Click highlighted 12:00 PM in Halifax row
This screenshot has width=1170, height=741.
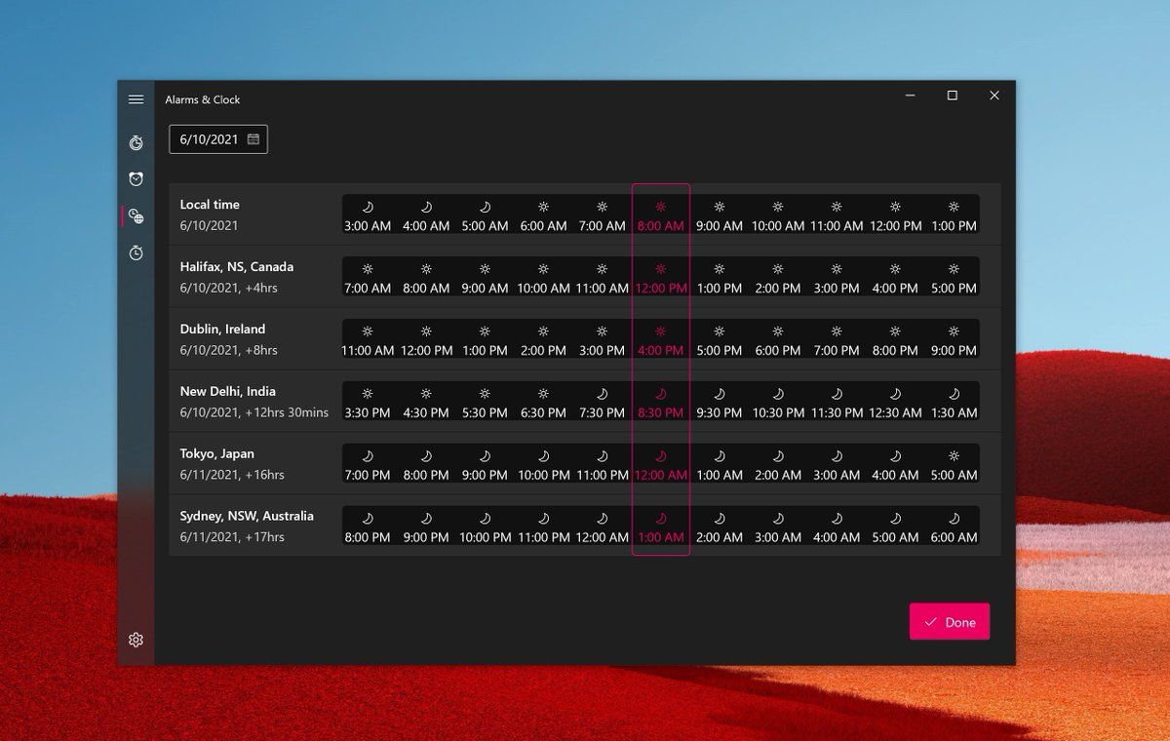click(x=661, y=278)
